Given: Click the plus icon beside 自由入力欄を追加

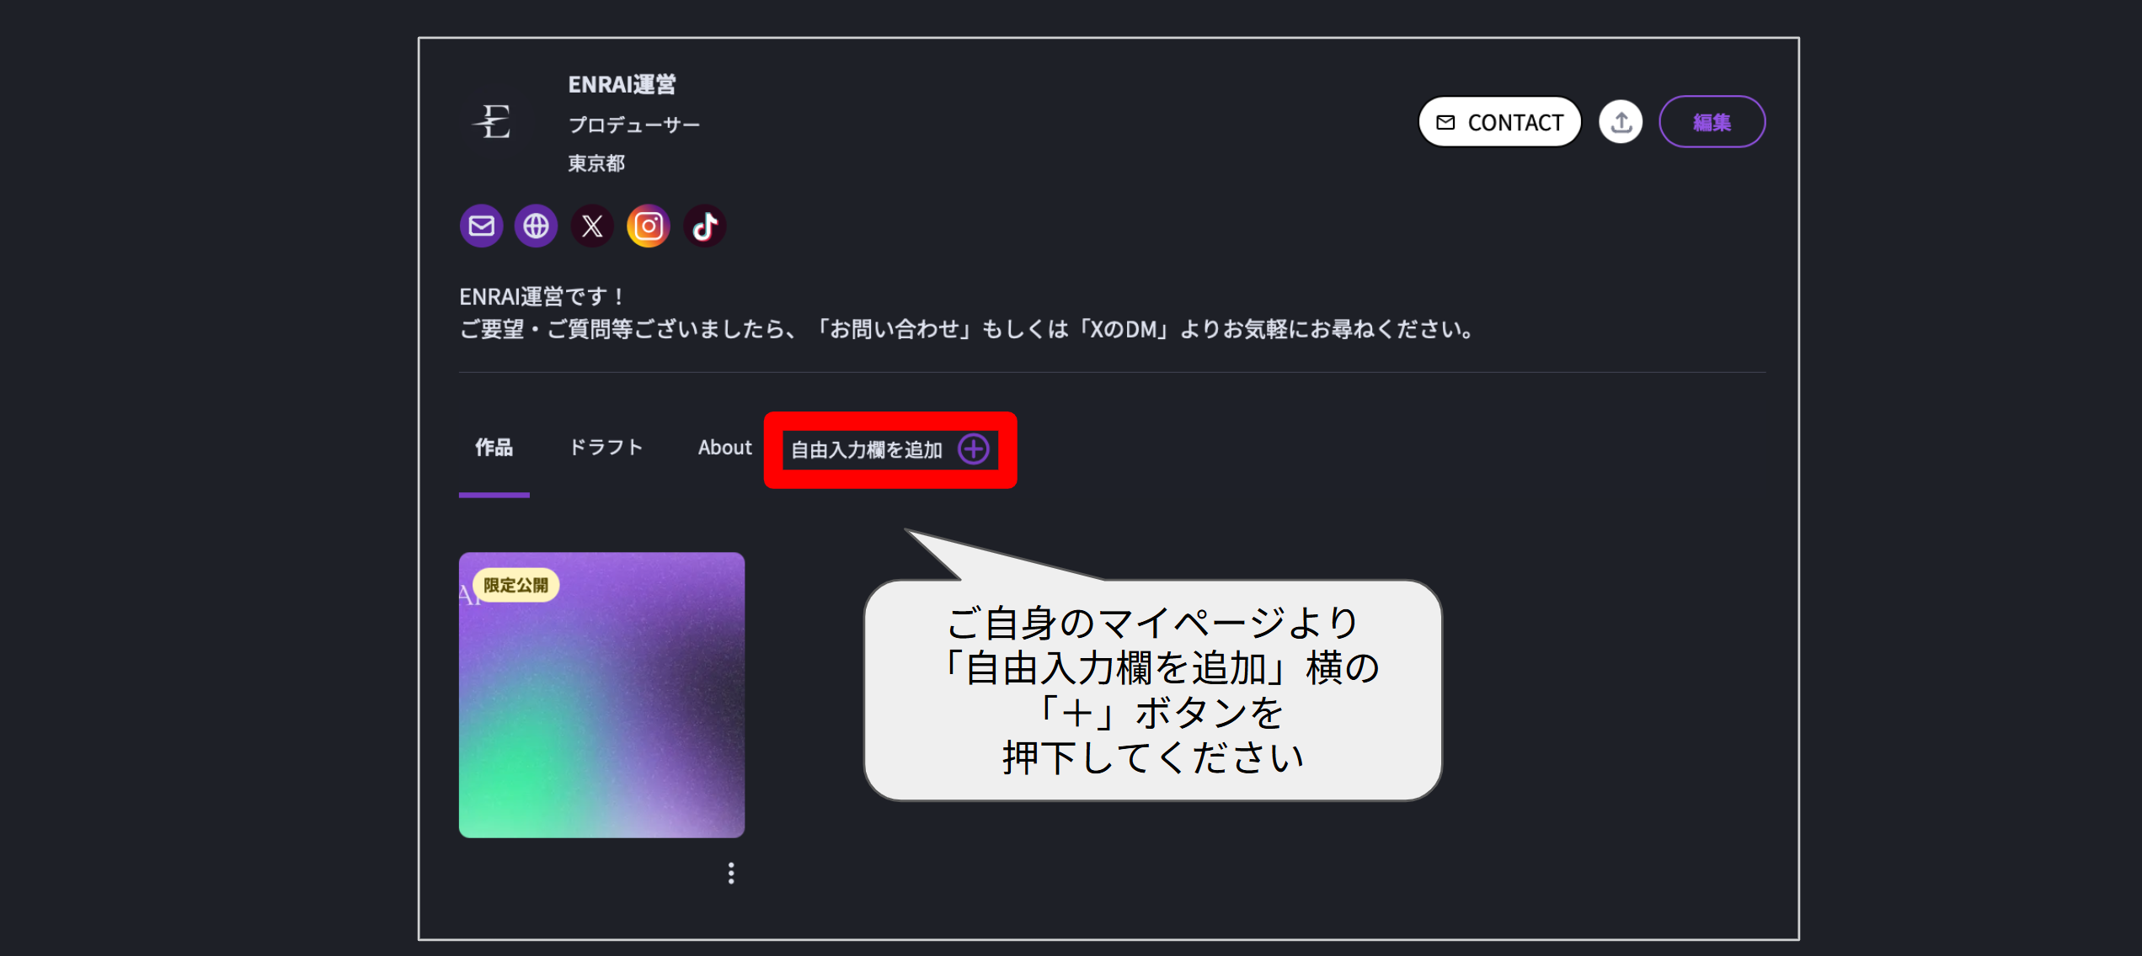Looking at the screenshot, I should (974, 449).
